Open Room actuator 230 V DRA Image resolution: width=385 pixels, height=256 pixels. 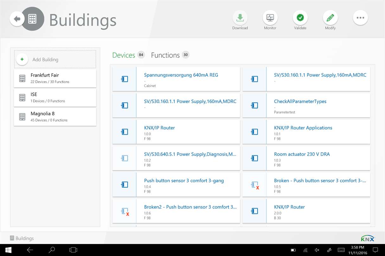pos(306,158)
